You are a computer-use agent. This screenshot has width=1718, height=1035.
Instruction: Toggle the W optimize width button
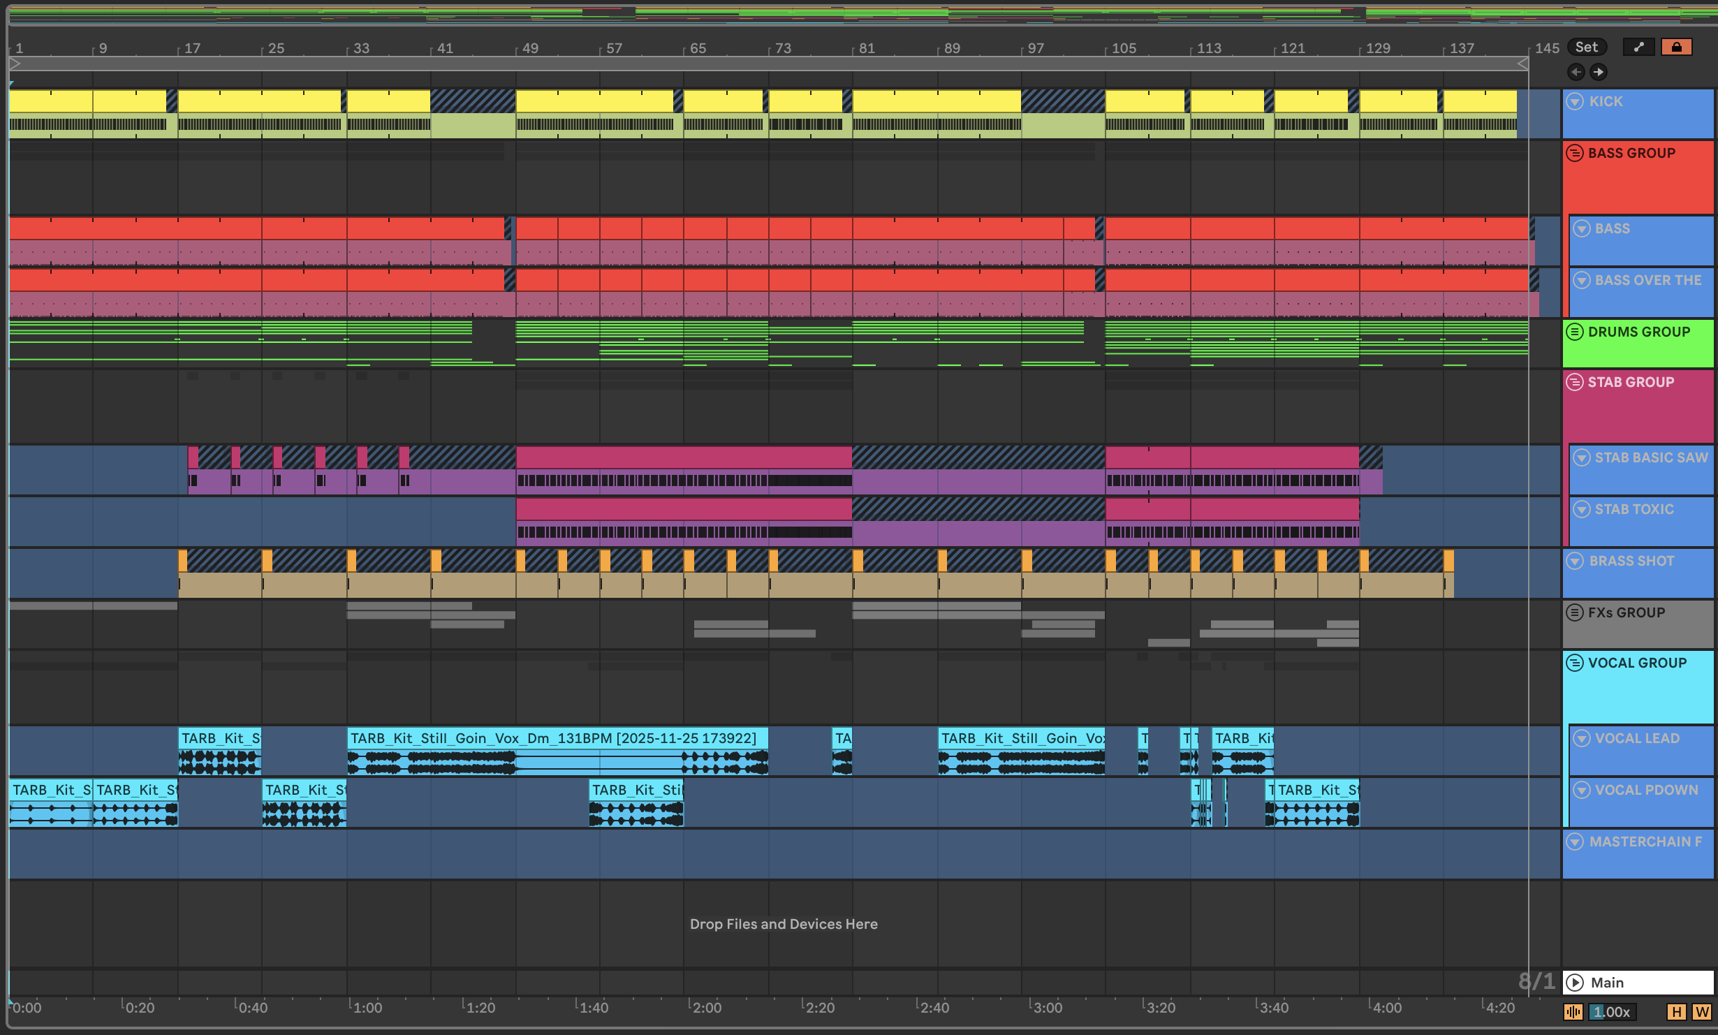1702,1012
